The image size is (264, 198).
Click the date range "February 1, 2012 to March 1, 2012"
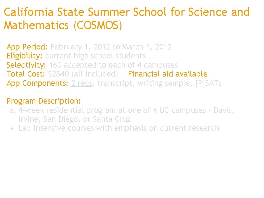[x=111, y=47]
